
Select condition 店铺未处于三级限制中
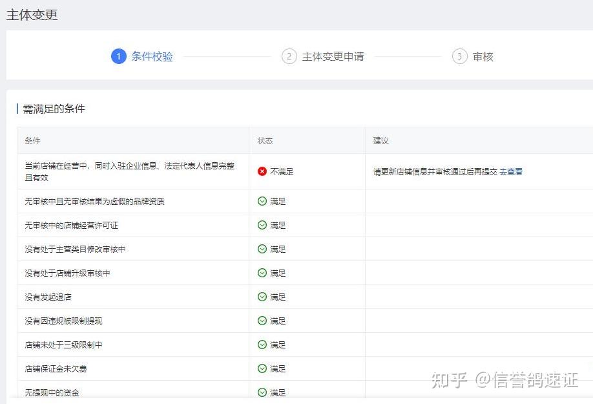point(63,345)
